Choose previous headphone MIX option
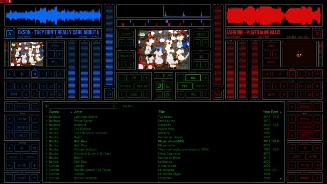 coord(181,94)
